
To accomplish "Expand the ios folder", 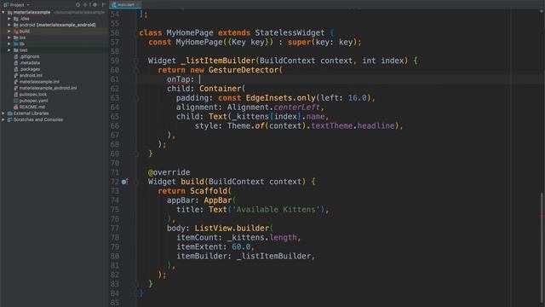I will point(9,38).
